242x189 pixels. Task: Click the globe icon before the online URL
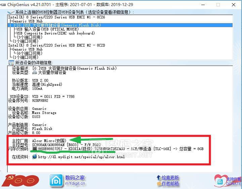click(x=35, y=157)
